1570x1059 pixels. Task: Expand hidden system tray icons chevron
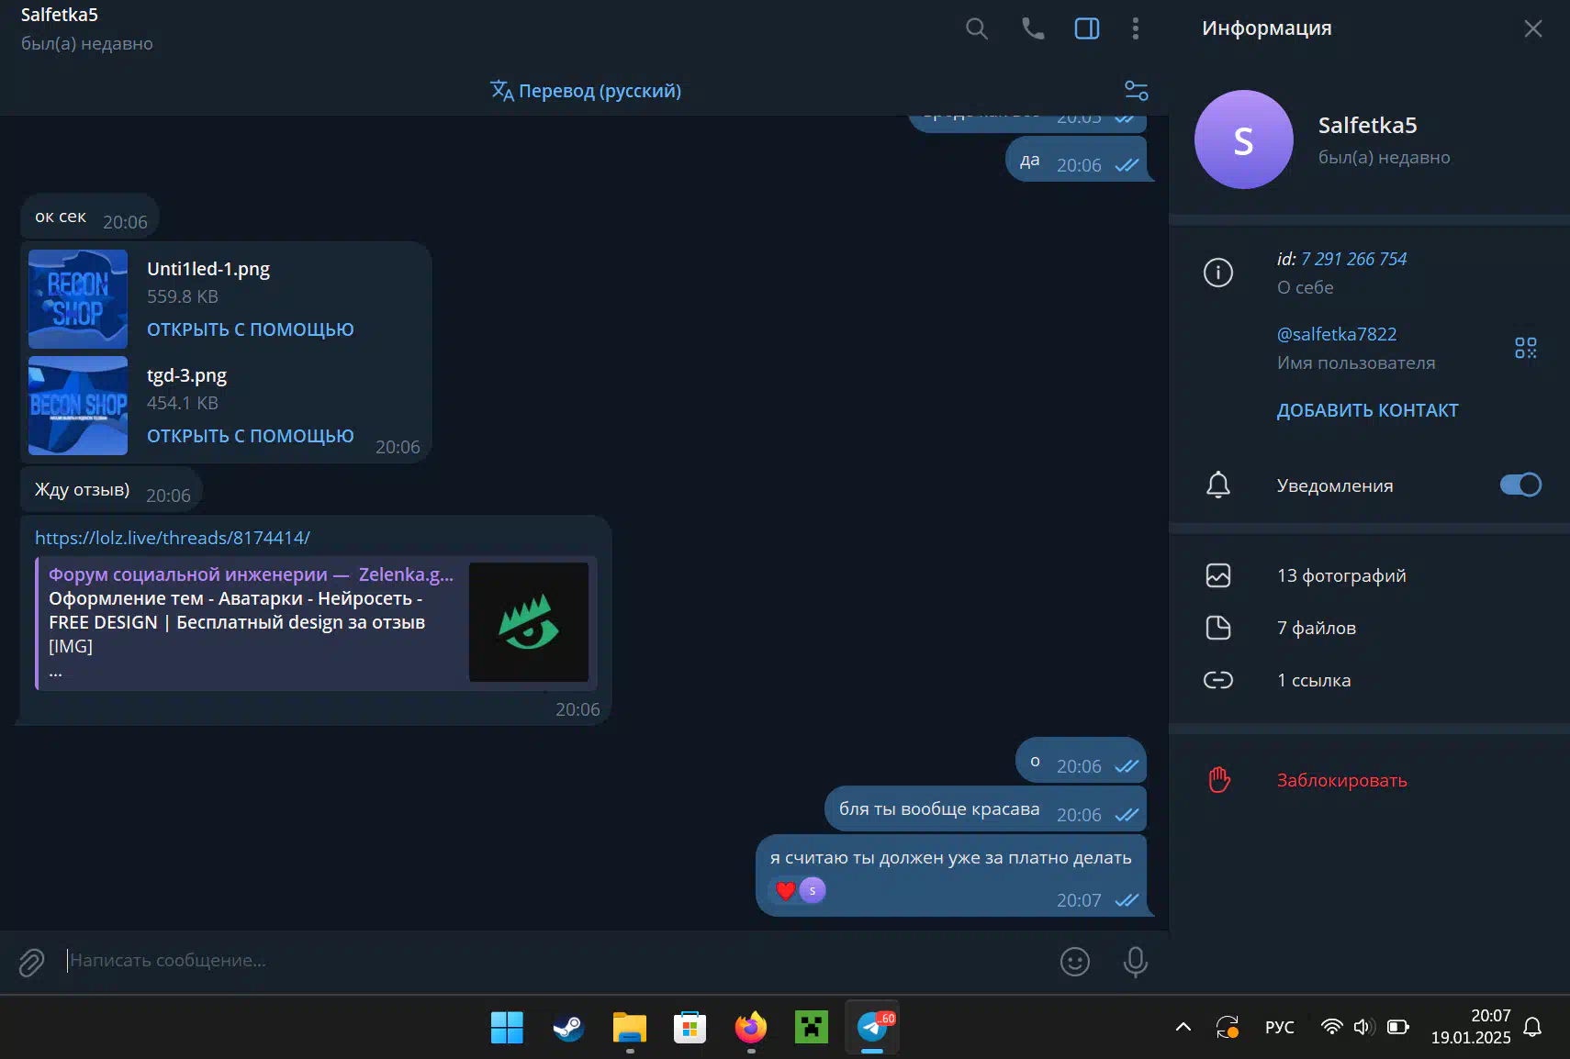coord(1183,1027)
